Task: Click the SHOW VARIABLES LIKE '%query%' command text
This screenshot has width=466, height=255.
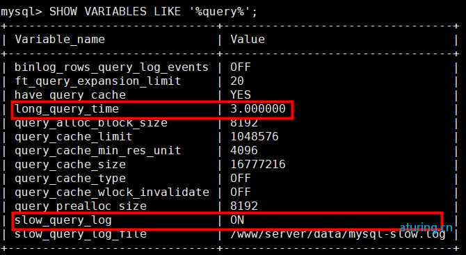Action: (x=153, y=12)
